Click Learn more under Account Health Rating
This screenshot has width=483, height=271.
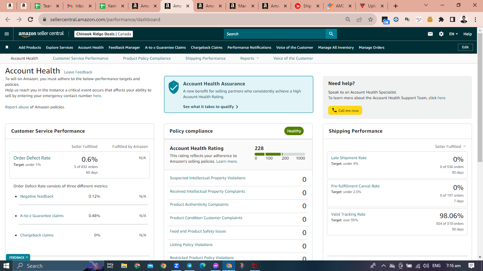(x=227, y=161)
